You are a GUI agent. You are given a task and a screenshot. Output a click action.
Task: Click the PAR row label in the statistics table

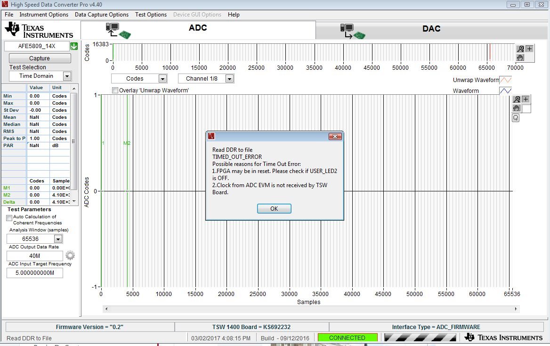[x=8, y=146]
